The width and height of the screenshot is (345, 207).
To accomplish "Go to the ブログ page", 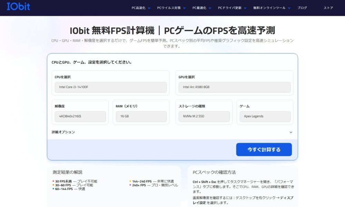I will [302, 8].
